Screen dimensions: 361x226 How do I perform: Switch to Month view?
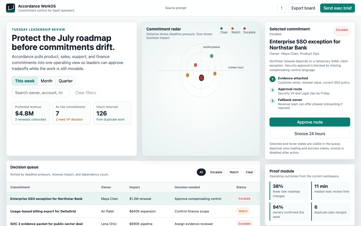tap(47, 81)
